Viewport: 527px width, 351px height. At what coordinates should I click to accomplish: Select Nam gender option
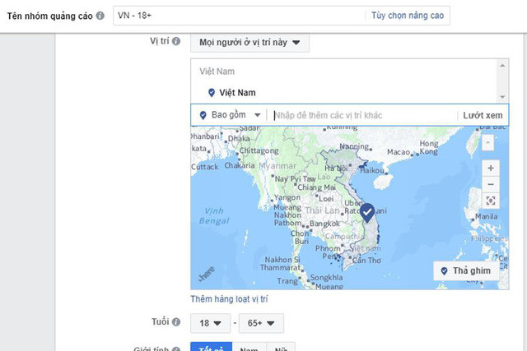(249, 347)
